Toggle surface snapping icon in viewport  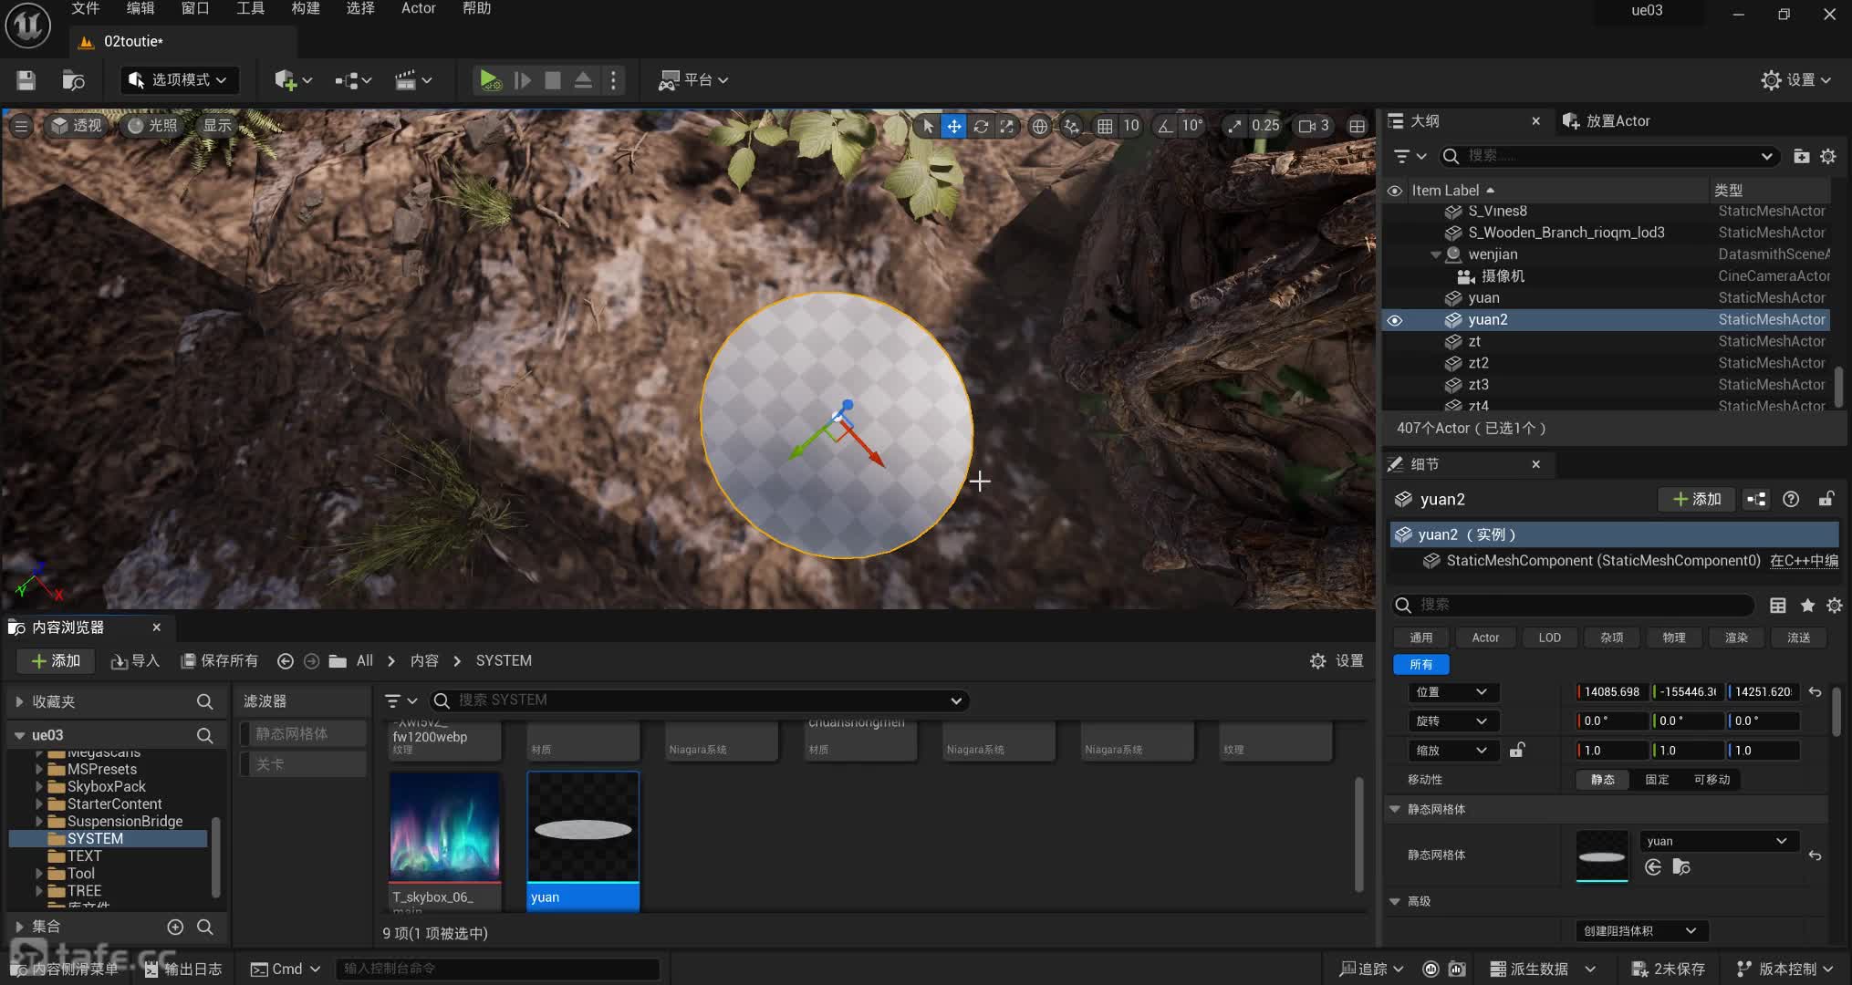point(1072,126)
